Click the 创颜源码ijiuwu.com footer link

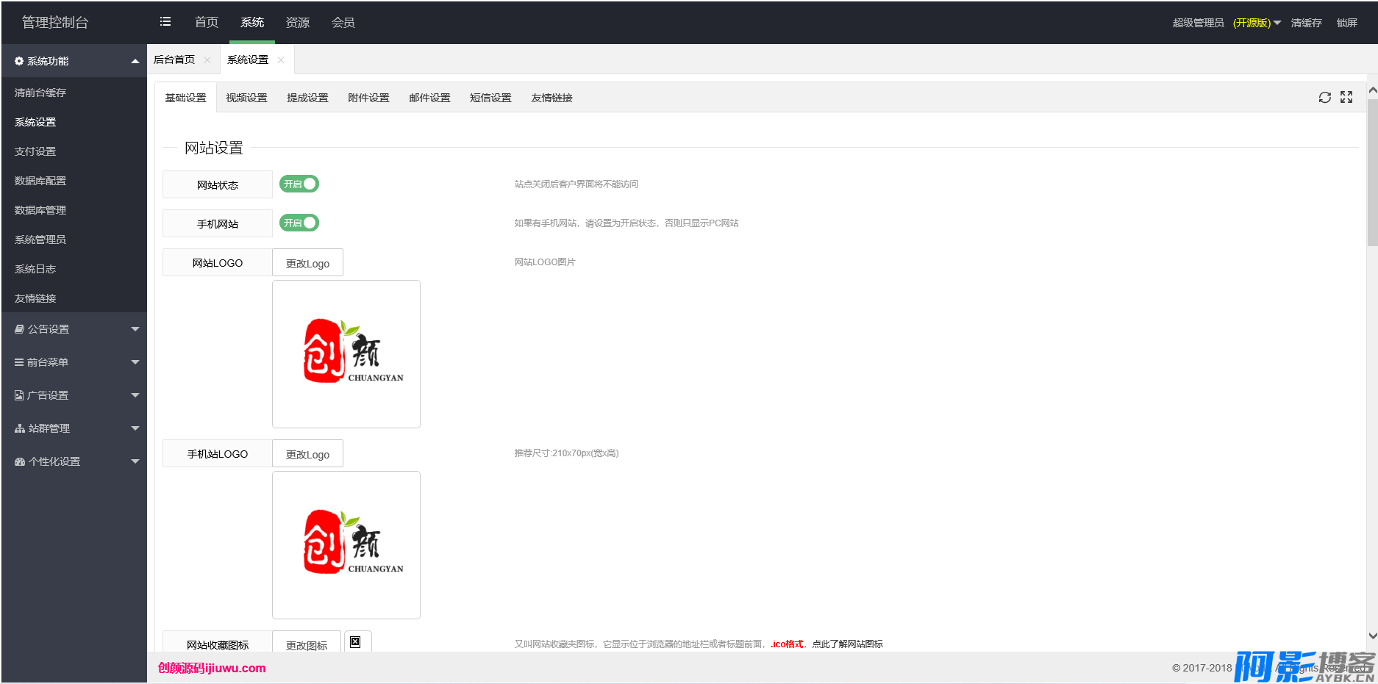click(x=212, y=668)
